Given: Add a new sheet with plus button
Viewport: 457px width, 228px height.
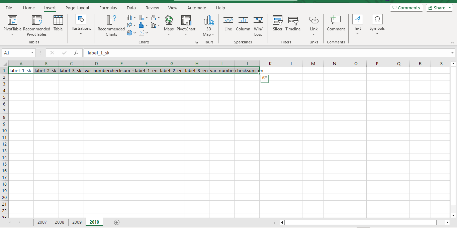Looking at the screenshot, I should pyautogui.click(x=117, y=222).
